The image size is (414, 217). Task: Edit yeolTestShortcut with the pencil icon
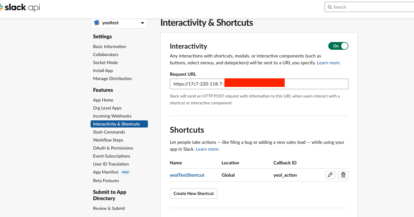coord(330,175)
